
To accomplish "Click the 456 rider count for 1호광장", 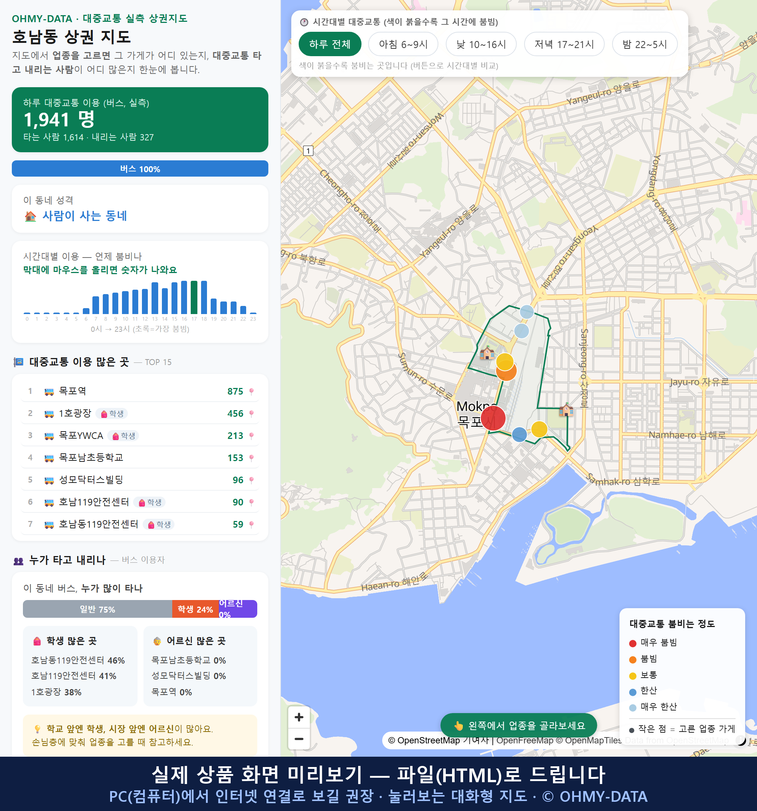I will click(235, 414).
